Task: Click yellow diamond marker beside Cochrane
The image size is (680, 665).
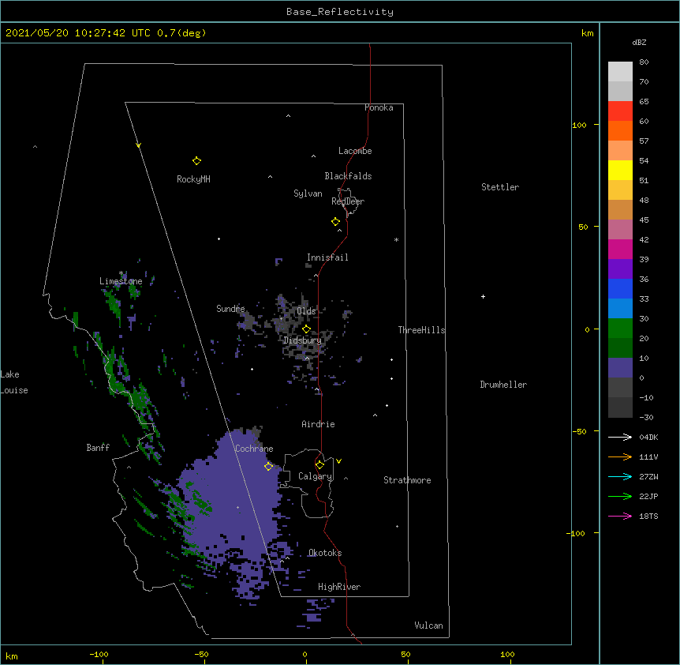Action: [268, 466]
